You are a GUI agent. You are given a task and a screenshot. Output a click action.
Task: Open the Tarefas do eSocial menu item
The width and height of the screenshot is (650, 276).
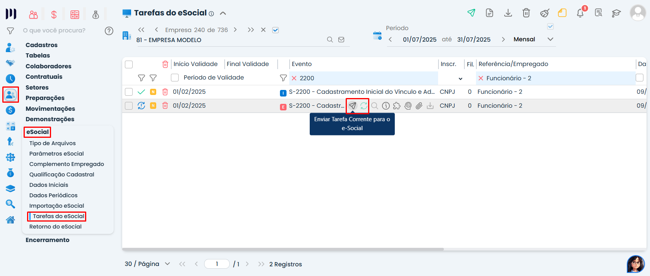tap(58, 216)
